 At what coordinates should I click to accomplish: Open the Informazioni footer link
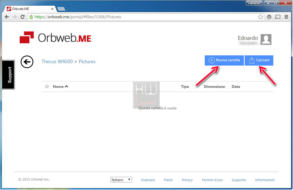tap(265, 180)
